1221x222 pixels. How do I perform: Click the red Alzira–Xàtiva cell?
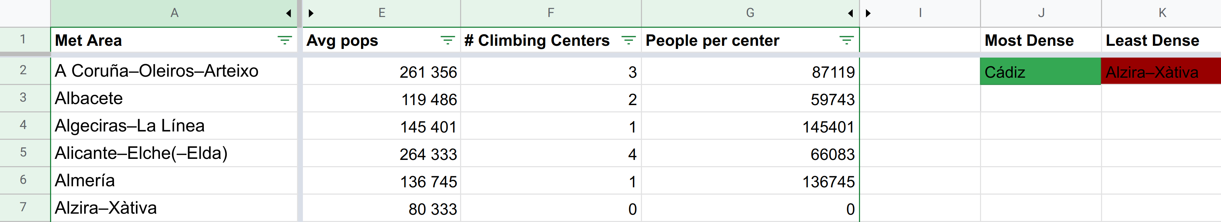coord(1161,72)
